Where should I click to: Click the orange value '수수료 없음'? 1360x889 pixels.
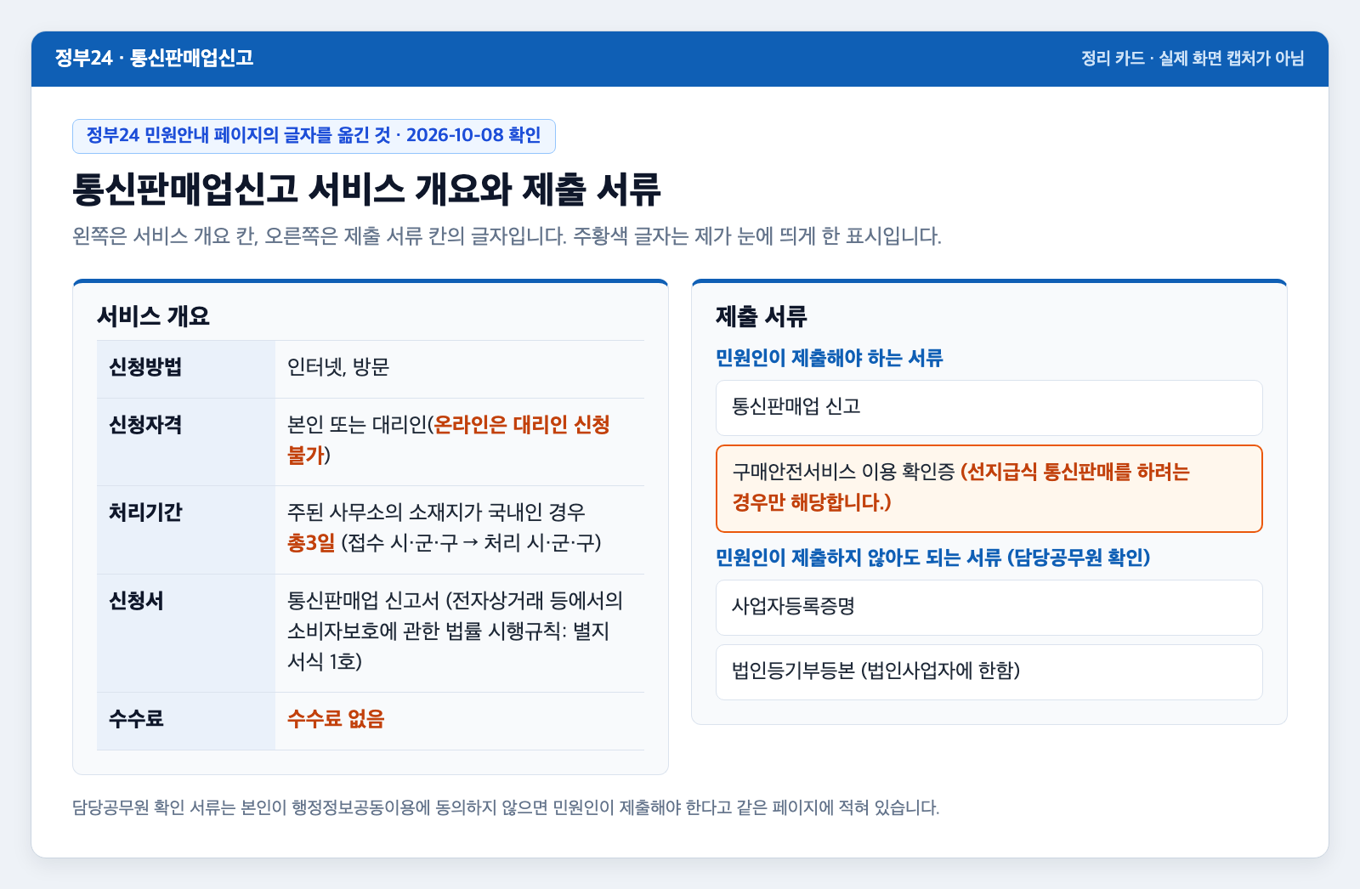[x=336, y=719]
